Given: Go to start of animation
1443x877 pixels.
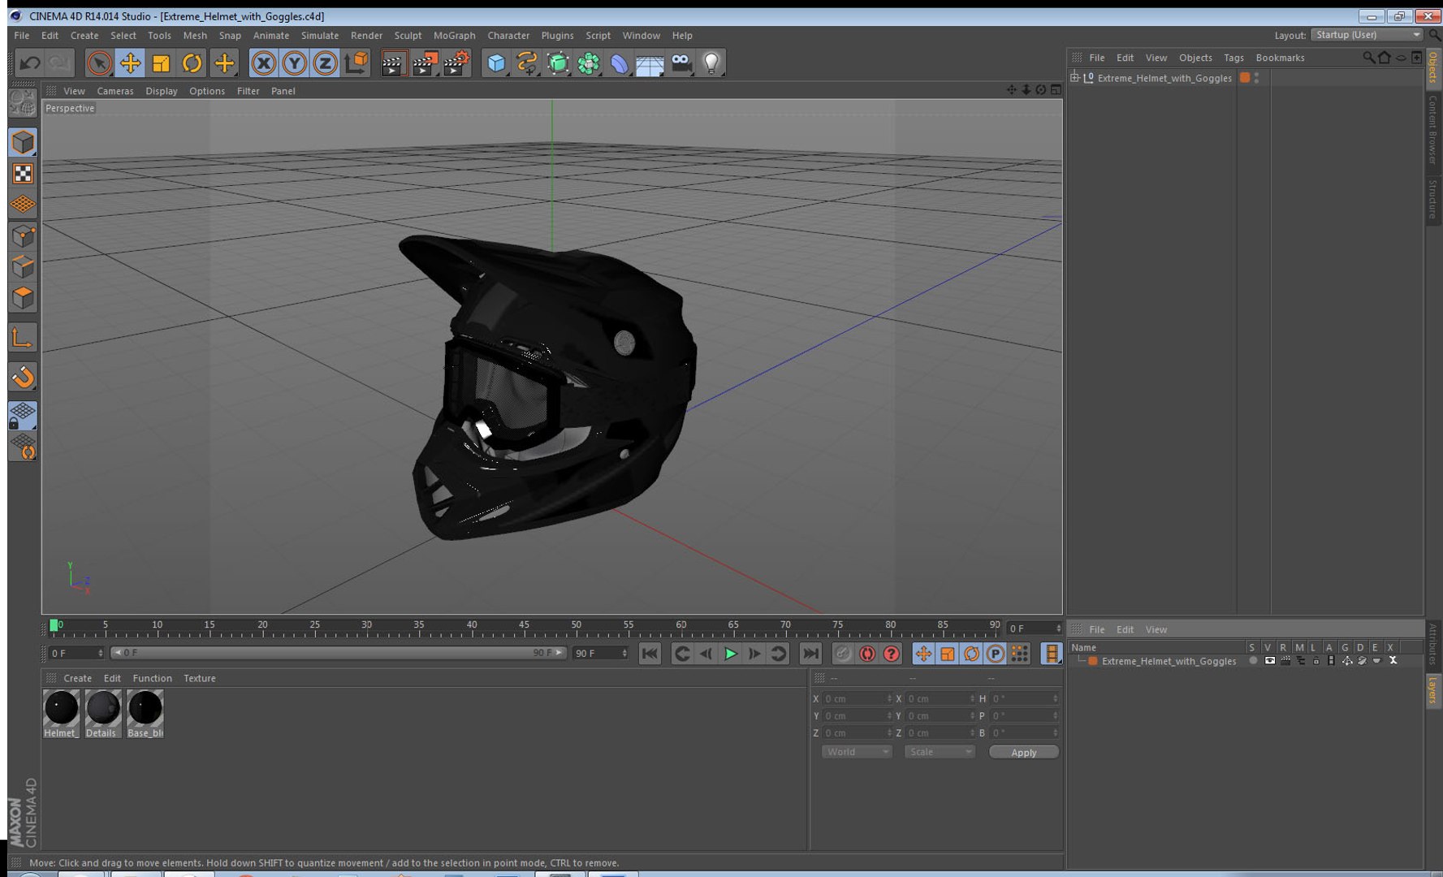Looking at the screenshot, I should [x=650, y=654].
